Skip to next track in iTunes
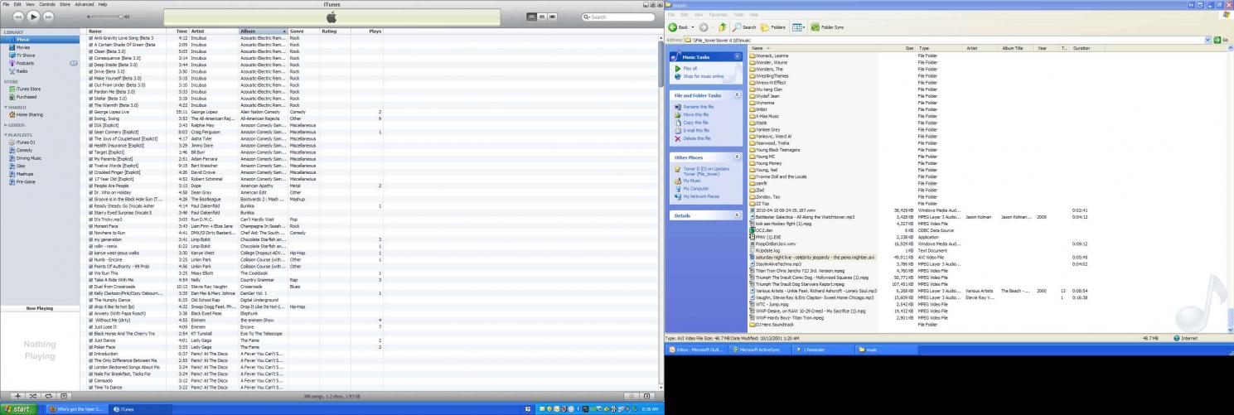The height and width of the screenshot is (415, 1234). [x=49, y=17]
